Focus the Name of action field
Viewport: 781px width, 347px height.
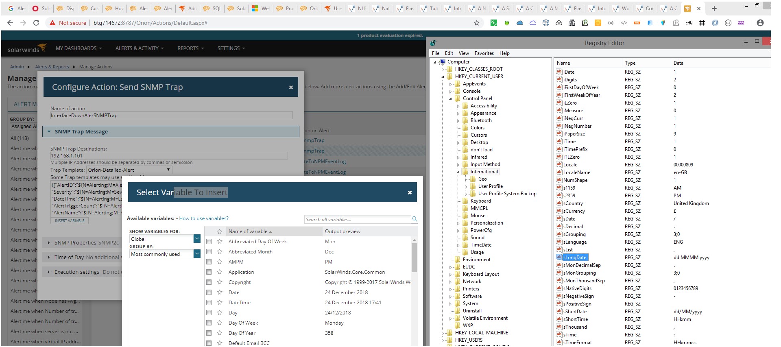tap(171, 116)
